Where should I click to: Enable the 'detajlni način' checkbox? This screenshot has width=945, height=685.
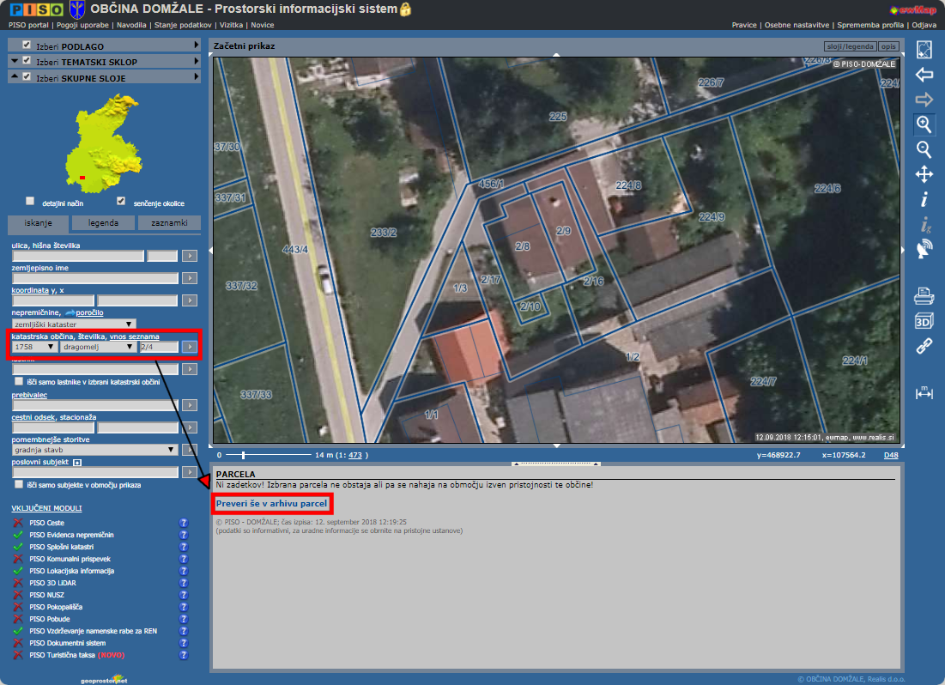pos(30,202)
